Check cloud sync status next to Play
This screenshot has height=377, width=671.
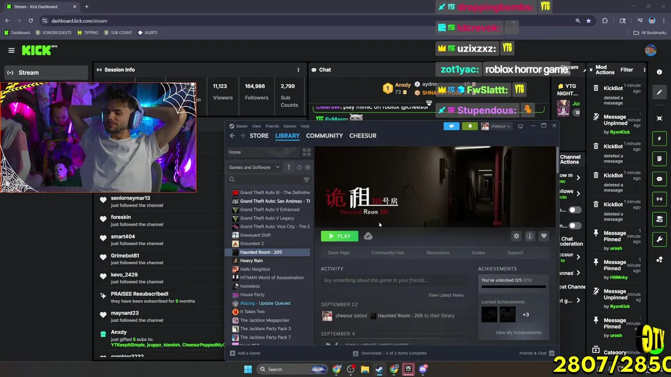368,236
